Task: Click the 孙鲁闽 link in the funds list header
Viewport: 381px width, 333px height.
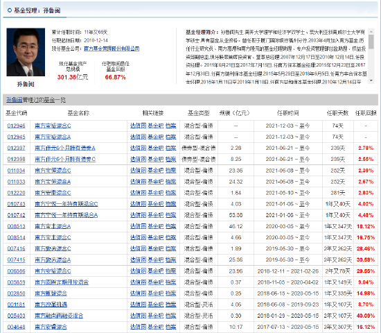Action: 15,100
